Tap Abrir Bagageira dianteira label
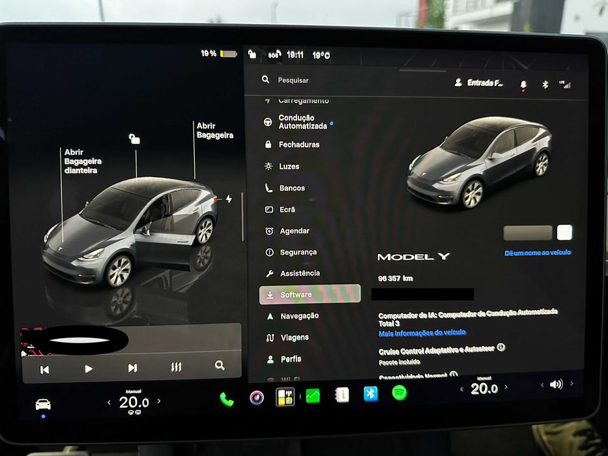Screen dimensions: 608x456 pyautogui.click(x=83, y=162)
